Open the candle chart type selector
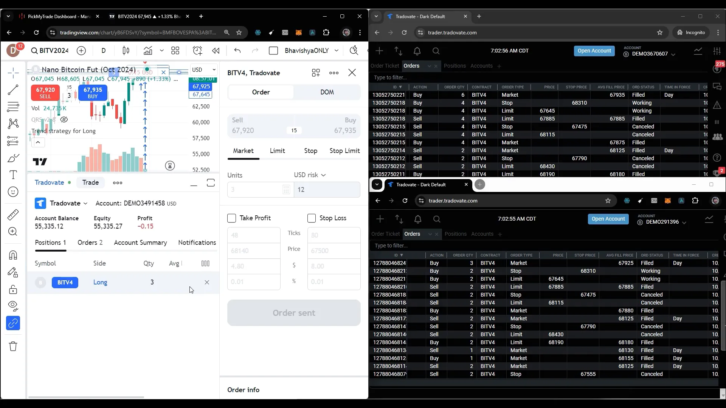Image resolution: width=726 pixels, height=408 pixels. (x=126, y=51)
